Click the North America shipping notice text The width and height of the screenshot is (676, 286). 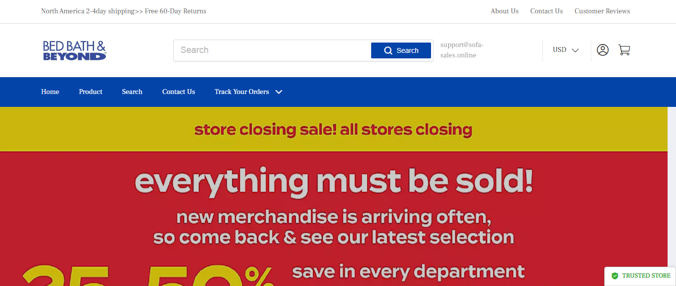point(124,11)
